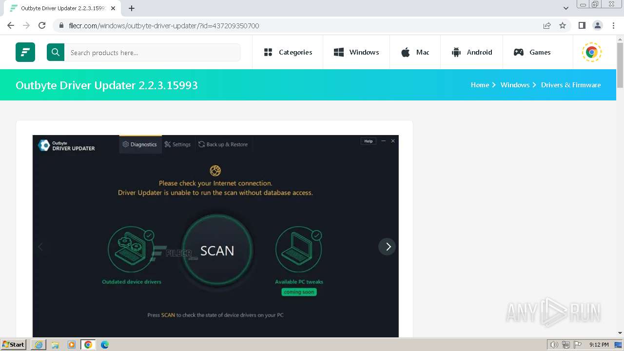This screenshot has height=351, width=624.
Task: Click the page vertical scrollbar
Action: pos(620,66)
